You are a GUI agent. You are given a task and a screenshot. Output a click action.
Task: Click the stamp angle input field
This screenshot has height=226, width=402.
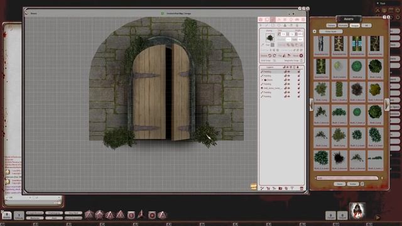pyautogui.click(x=300, y=34)
